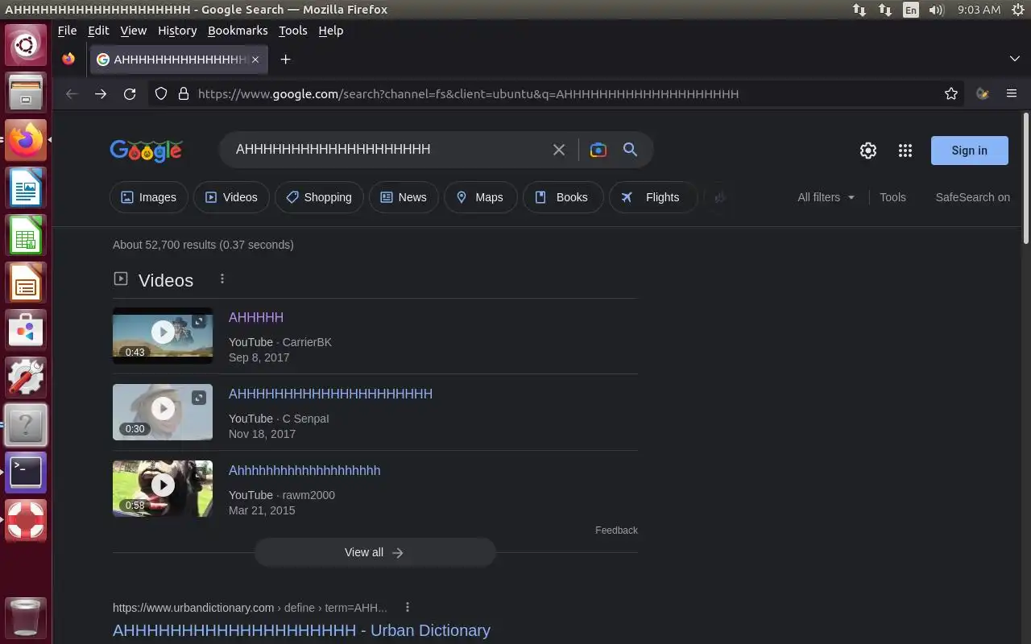This screenshot has width=1031, height=644.
Task: Open the extension icon beside bookmark star
Action: point(982,94)
